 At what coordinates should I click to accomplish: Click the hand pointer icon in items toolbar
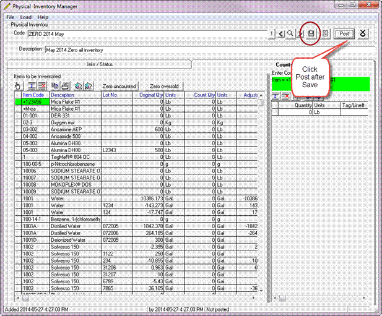pos(18,86)
